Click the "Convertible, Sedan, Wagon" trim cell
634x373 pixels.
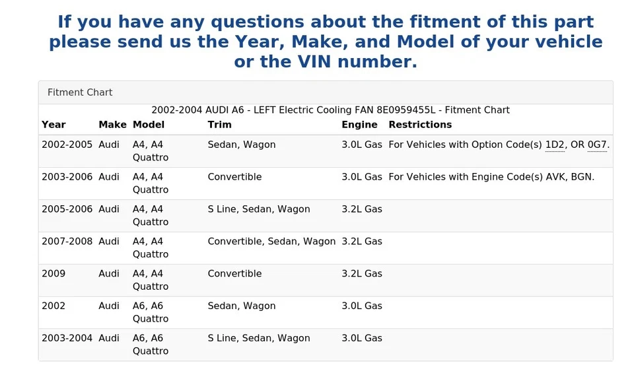pyautogui.click(x=271, y=242)
